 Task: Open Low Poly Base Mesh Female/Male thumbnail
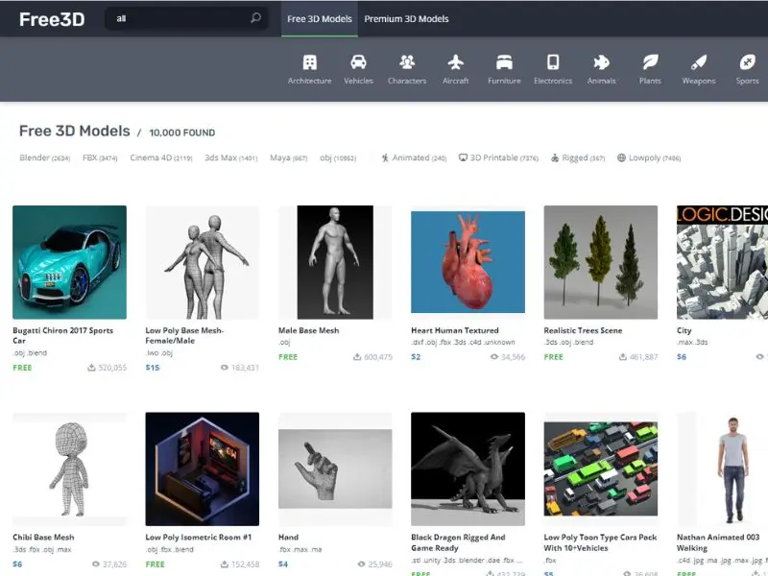(x=203, y=262)
